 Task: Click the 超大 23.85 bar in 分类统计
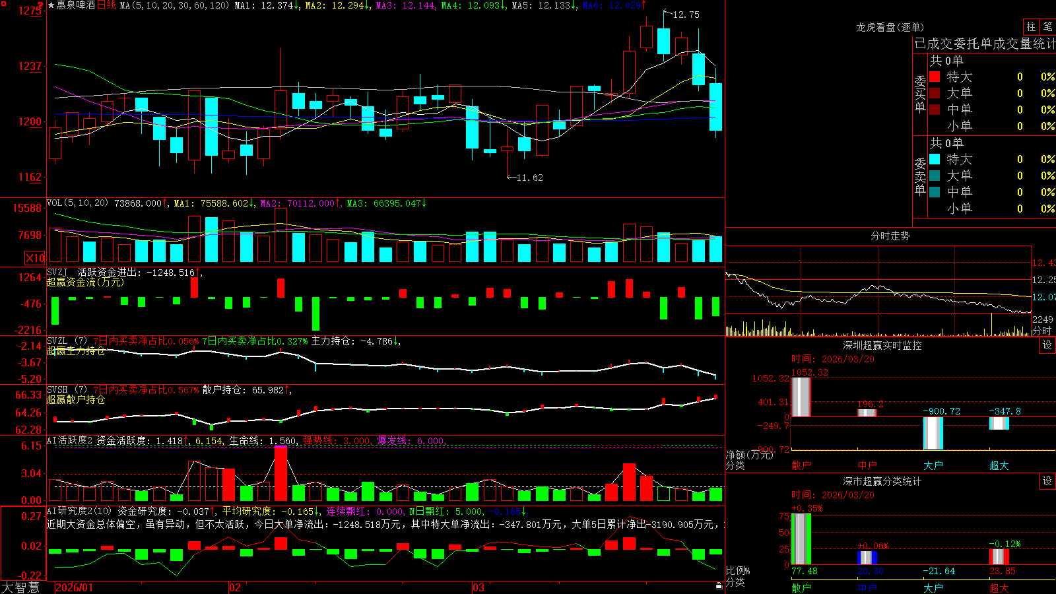(999, 556)
